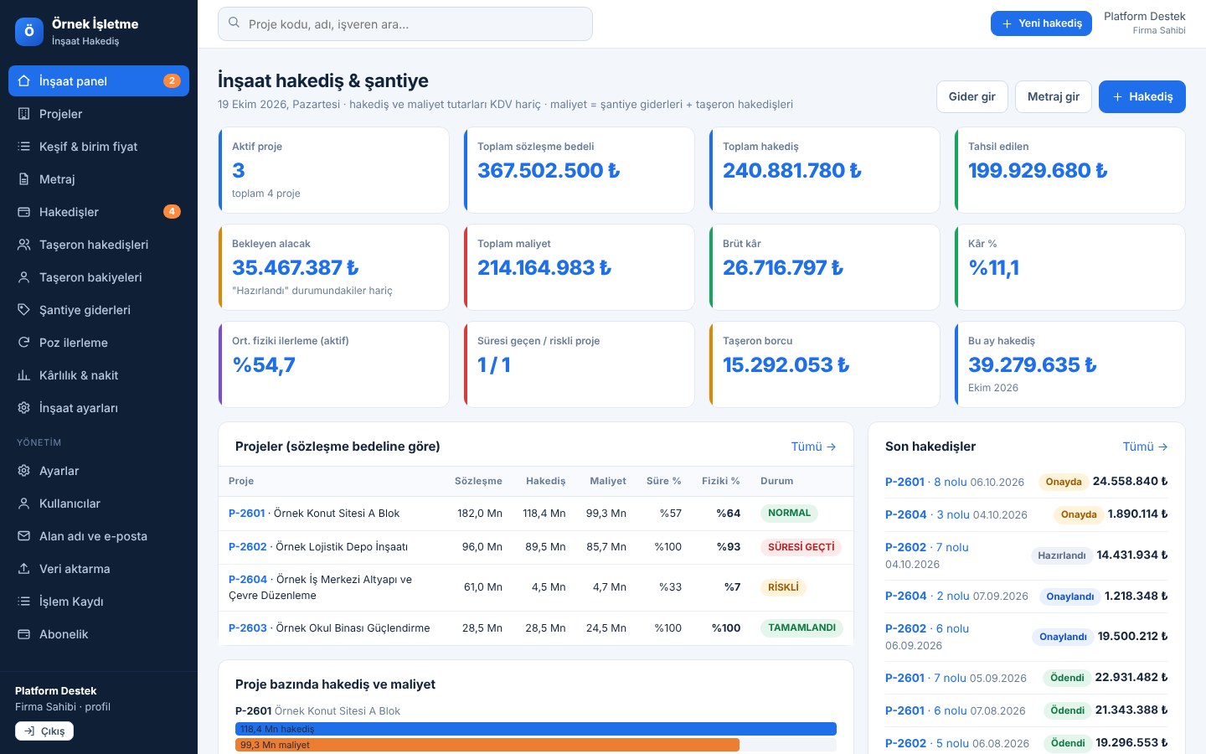
Task: Click the Alan adı ve e-posta envelope icon
Action: 23,536
